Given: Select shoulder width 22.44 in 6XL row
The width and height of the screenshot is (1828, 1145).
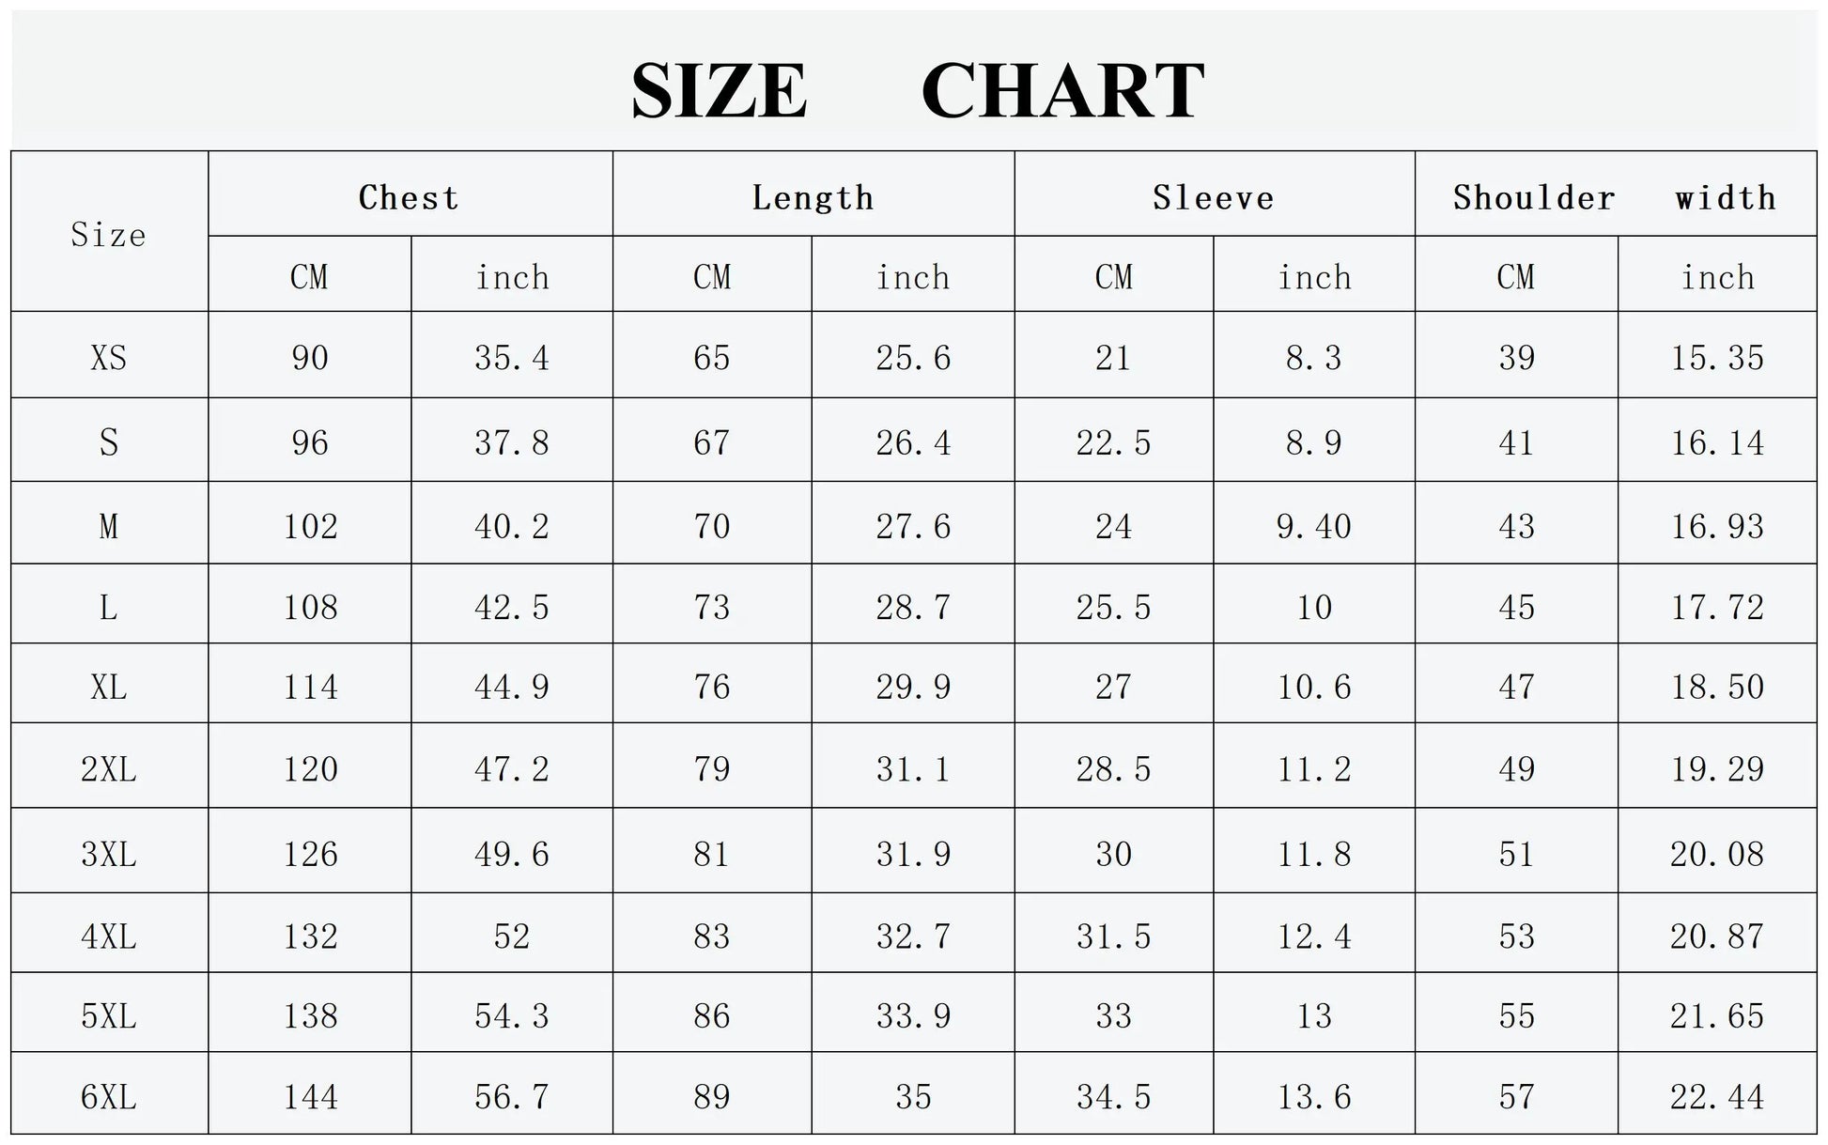Looking at the screenshot, I should pyautogui.click(x=1717, y=1096).
